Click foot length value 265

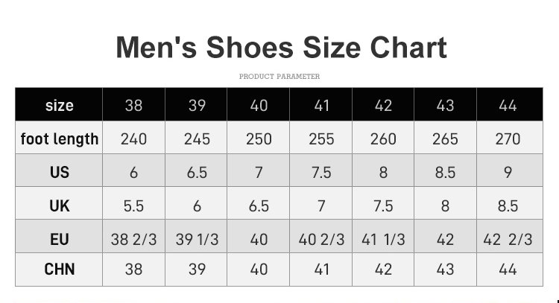point(445,138)
